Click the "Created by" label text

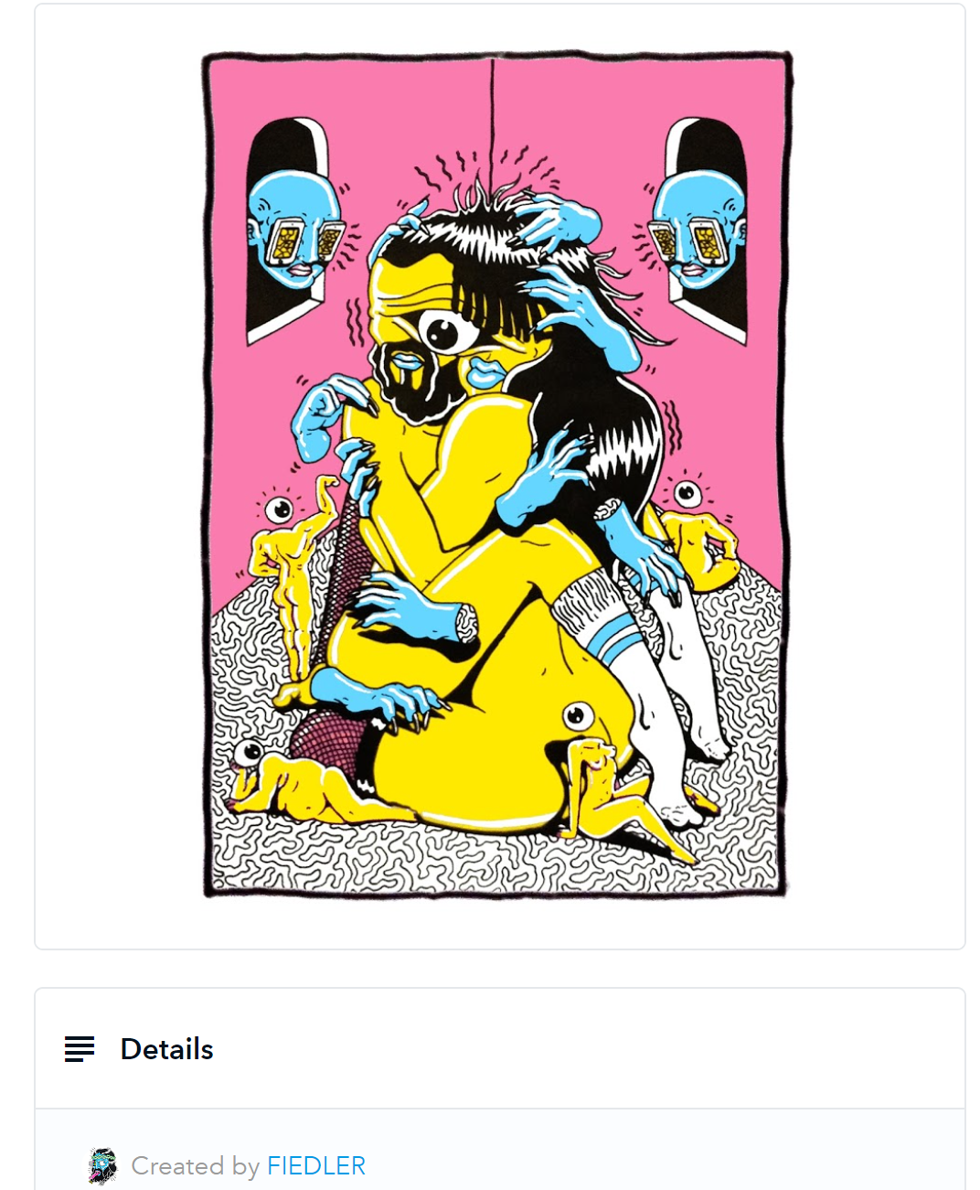196,1165
